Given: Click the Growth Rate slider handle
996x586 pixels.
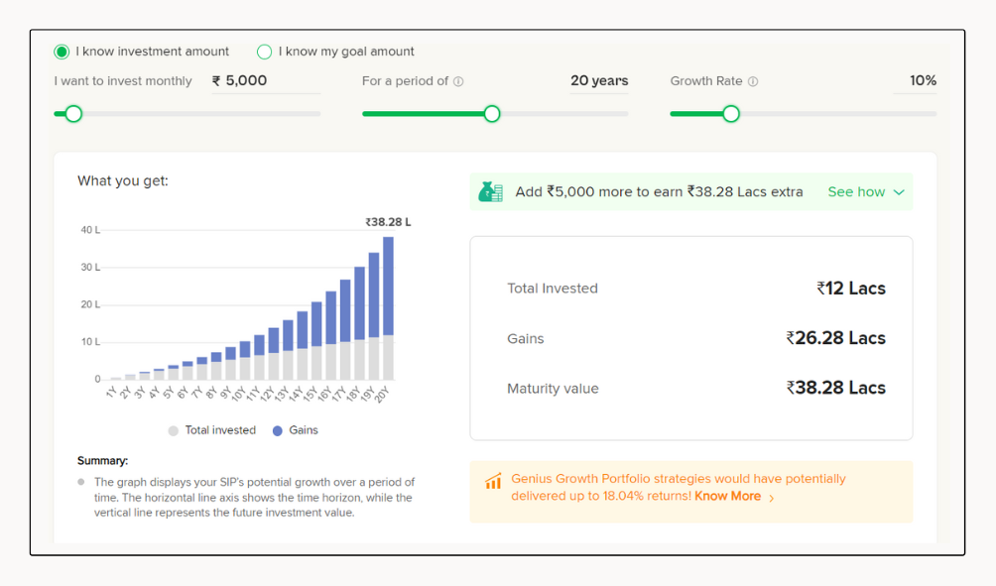Looking at the screenshot, I should [731, 114].
